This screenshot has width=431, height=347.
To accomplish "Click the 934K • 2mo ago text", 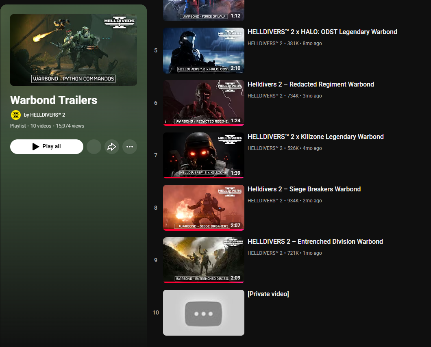I will pos(305,201).
